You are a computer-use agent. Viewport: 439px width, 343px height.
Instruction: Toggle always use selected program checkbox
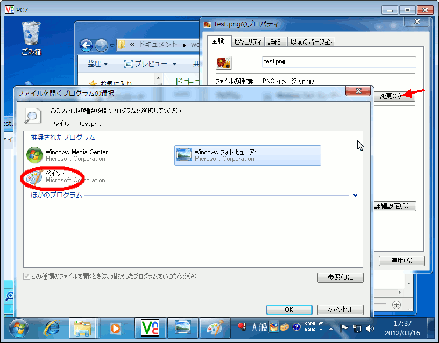click(x=27, y=276)
